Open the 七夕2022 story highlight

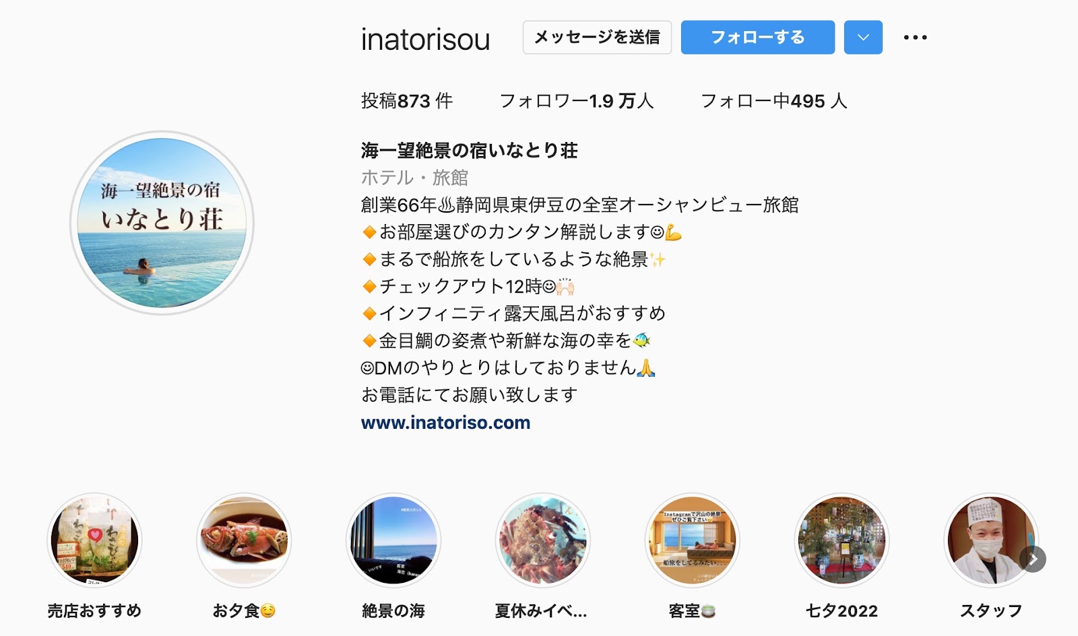[842, 540]
